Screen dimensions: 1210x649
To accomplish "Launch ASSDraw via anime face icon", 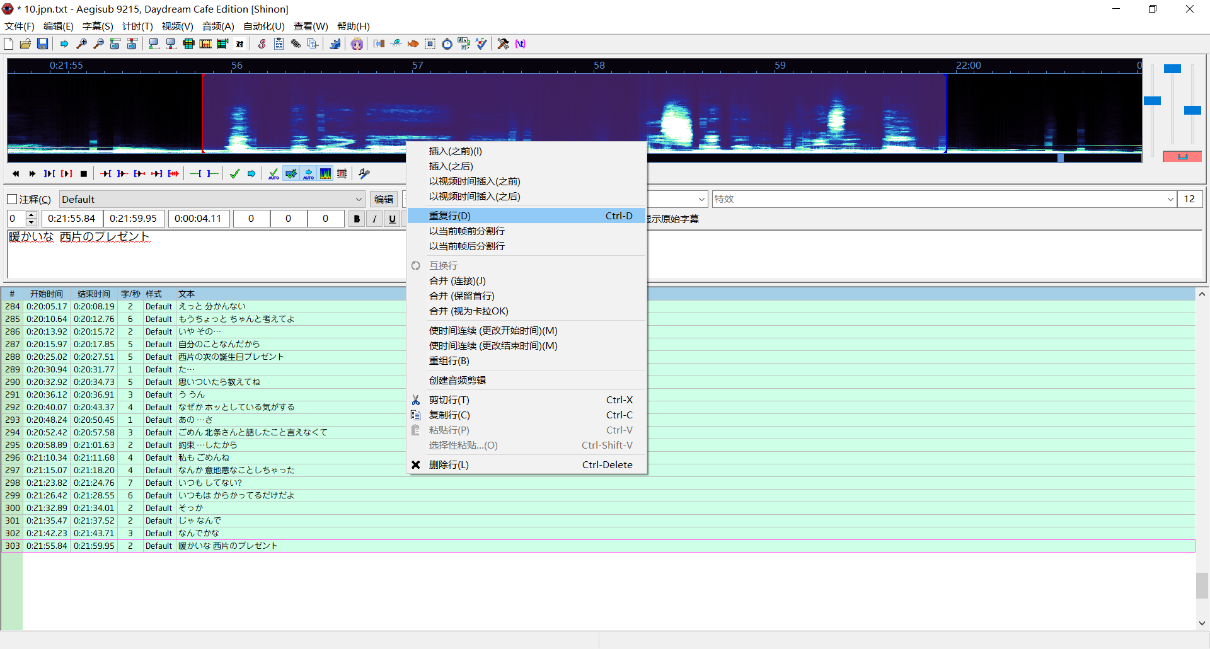I will [x=357, y=43].
